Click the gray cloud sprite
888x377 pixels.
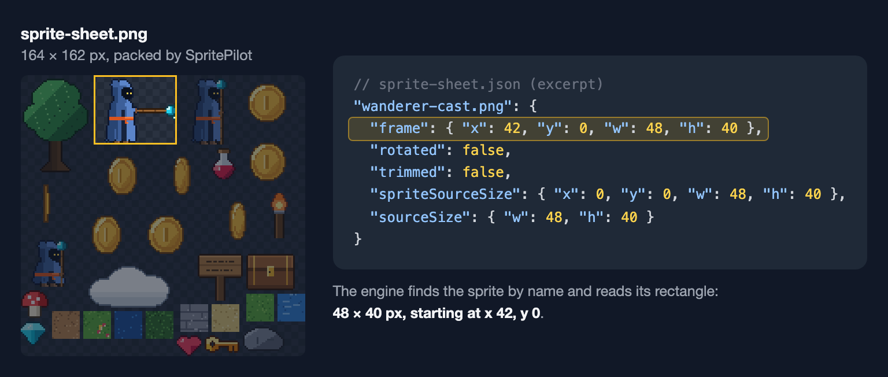click(x=129, y=286)
